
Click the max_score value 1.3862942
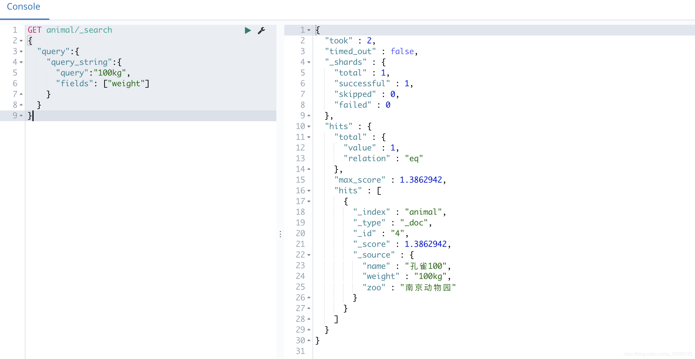point(421,180)
